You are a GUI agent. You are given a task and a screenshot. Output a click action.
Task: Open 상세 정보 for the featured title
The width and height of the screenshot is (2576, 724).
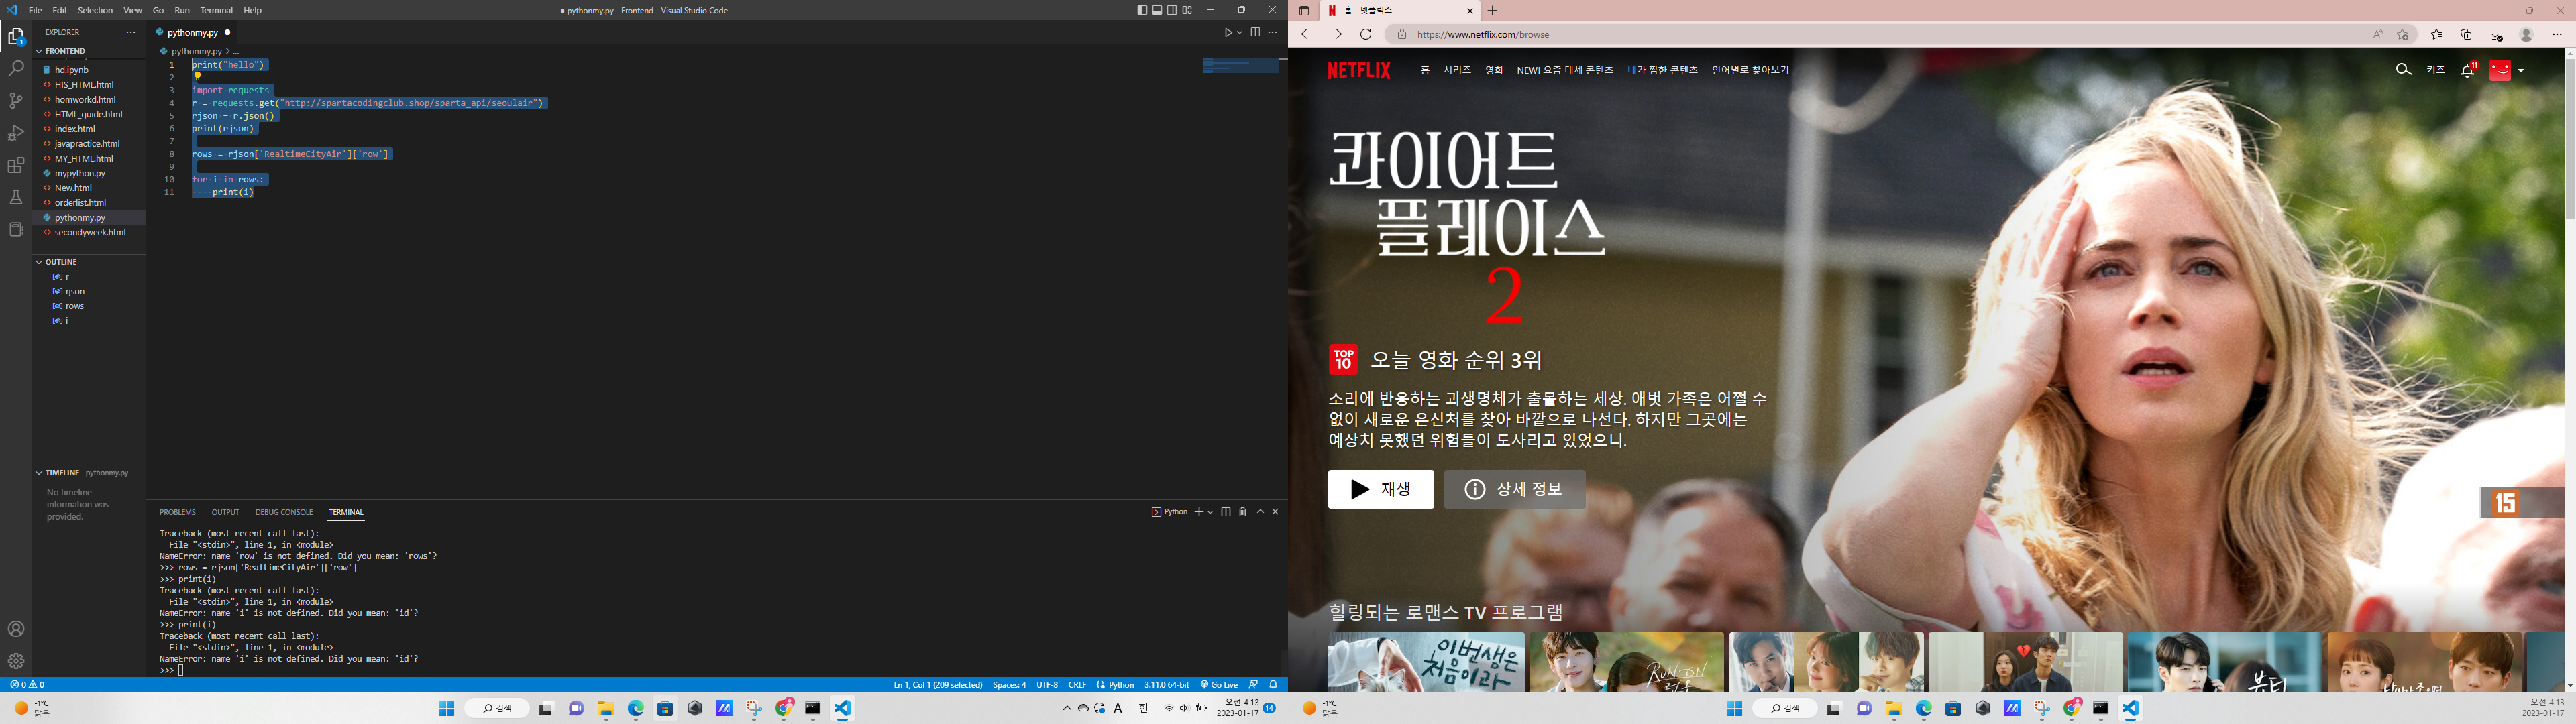(1514, 489)
